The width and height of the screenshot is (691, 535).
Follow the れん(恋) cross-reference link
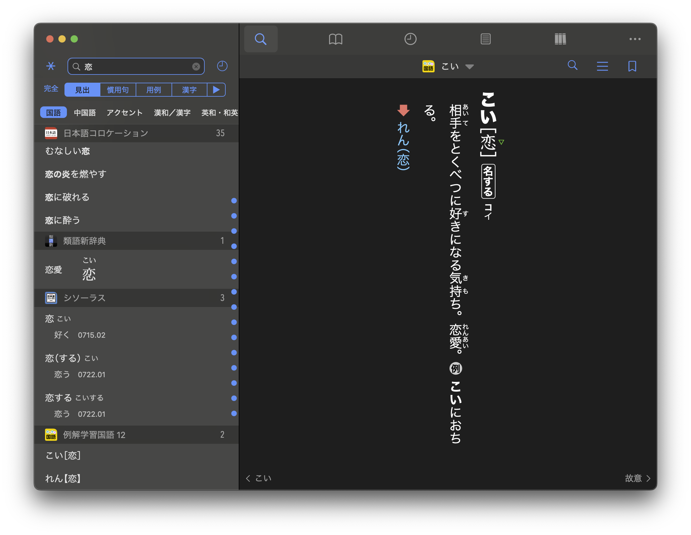coord(403,145)
